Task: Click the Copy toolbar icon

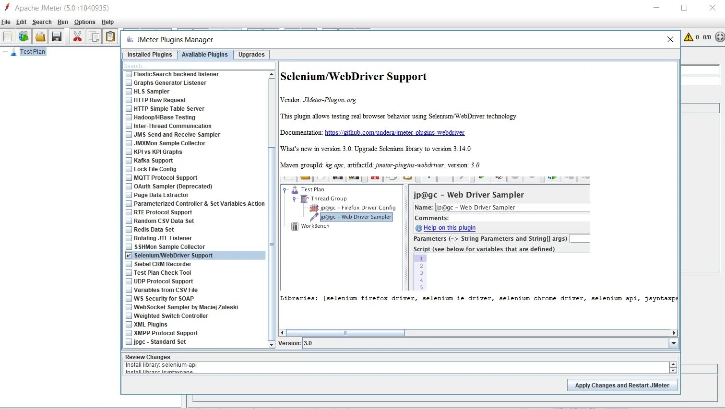Action: (95, 36)
